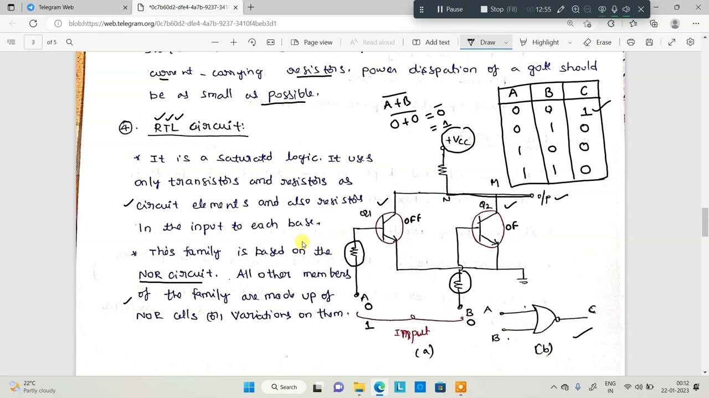Viewport: 709px width, 398px height.
Task: Click the browser address bar URL
Action: (x=172, y=23)
